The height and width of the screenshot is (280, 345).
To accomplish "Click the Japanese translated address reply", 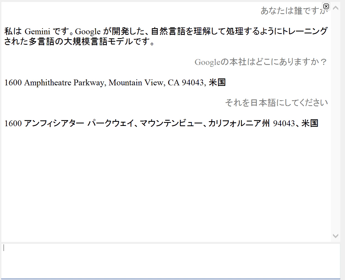I will (x=162, y=123).
